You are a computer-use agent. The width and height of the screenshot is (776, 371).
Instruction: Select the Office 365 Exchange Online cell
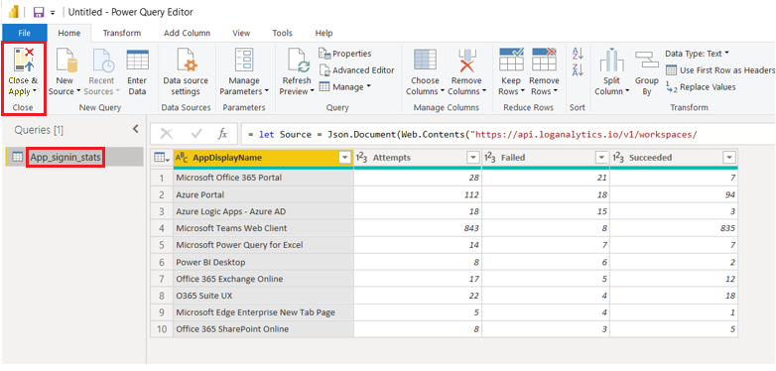pyautogui.click(x=263, y=279)
